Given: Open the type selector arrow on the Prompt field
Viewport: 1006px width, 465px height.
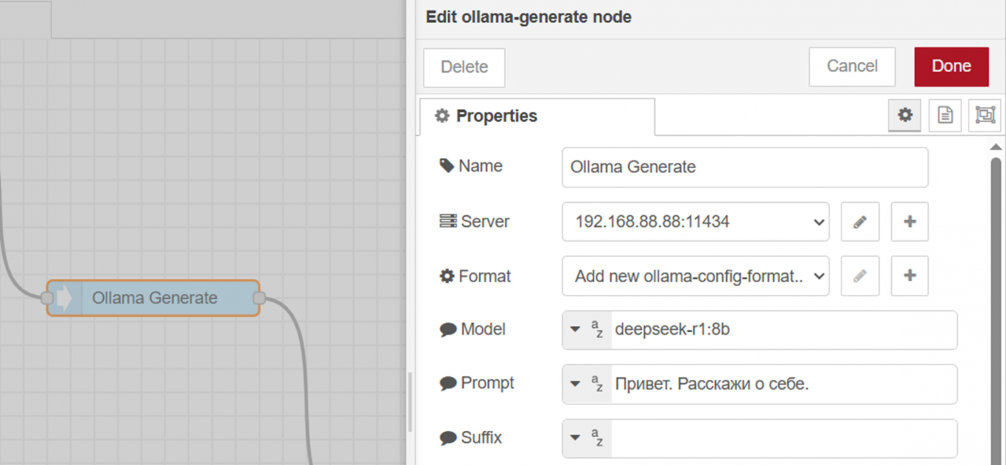Looking at the screenshot, I should click(x=575, y=384).
